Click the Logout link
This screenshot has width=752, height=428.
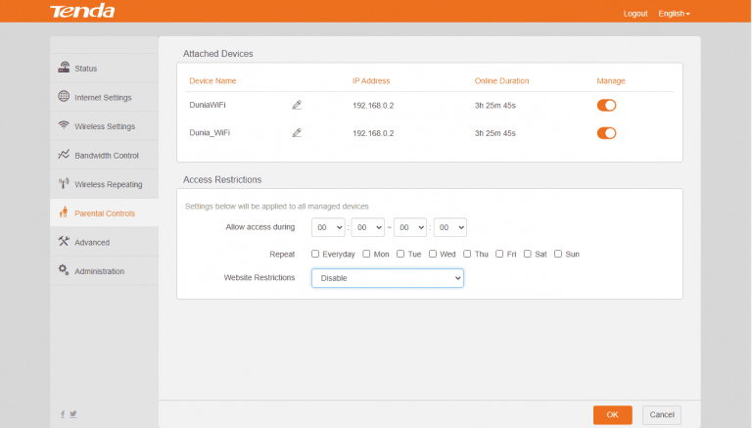pyautogui.click(x=635, y=14)
